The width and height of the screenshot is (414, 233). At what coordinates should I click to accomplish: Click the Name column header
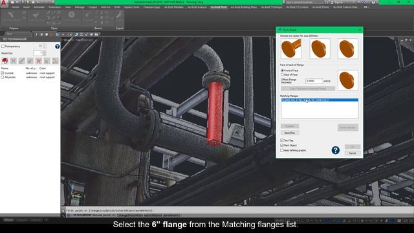[5, 69]
